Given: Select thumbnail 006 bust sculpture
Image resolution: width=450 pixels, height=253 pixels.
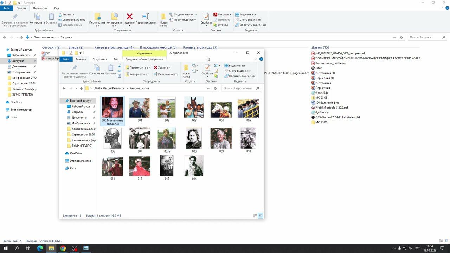Looking at the screenshot, I should [112, 140].
